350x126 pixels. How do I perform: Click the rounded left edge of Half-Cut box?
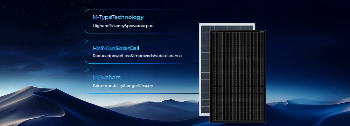coord(85,52)
